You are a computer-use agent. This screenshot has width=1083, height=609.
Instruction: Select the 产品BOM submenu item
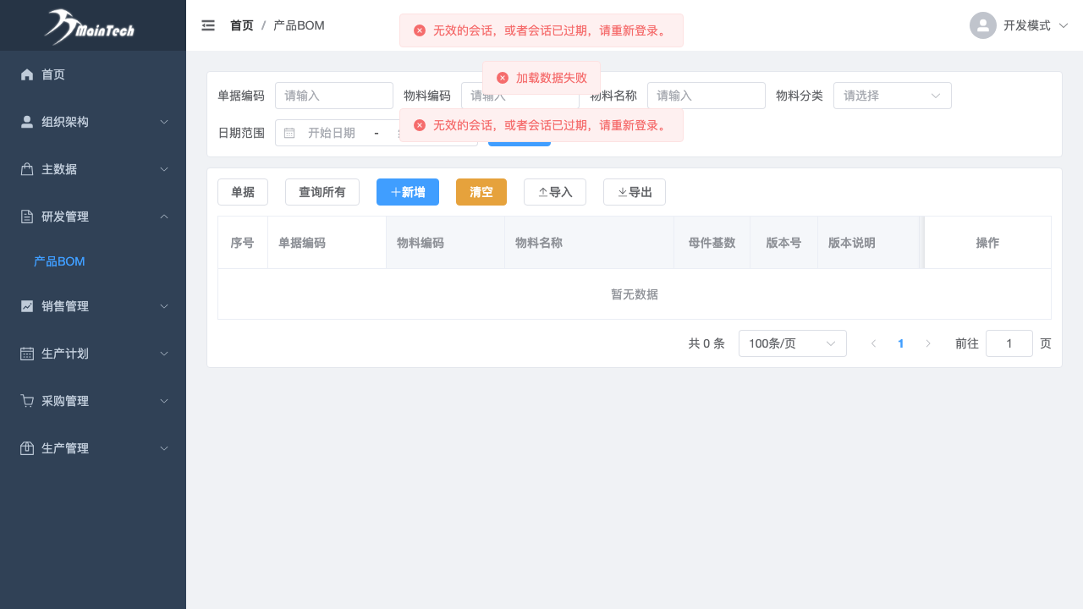pos(59,261)
